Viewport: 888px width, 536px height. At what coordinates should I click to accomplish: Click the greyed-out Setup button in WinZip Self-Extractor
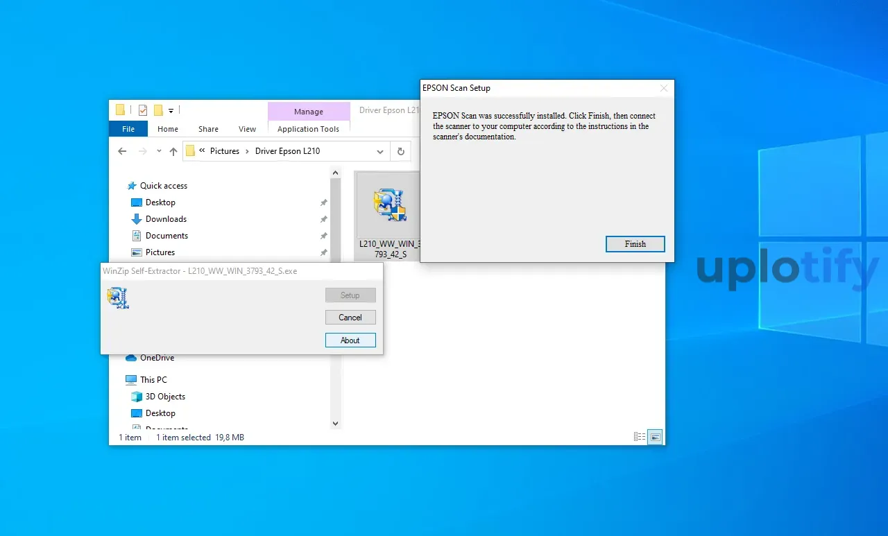350,295
